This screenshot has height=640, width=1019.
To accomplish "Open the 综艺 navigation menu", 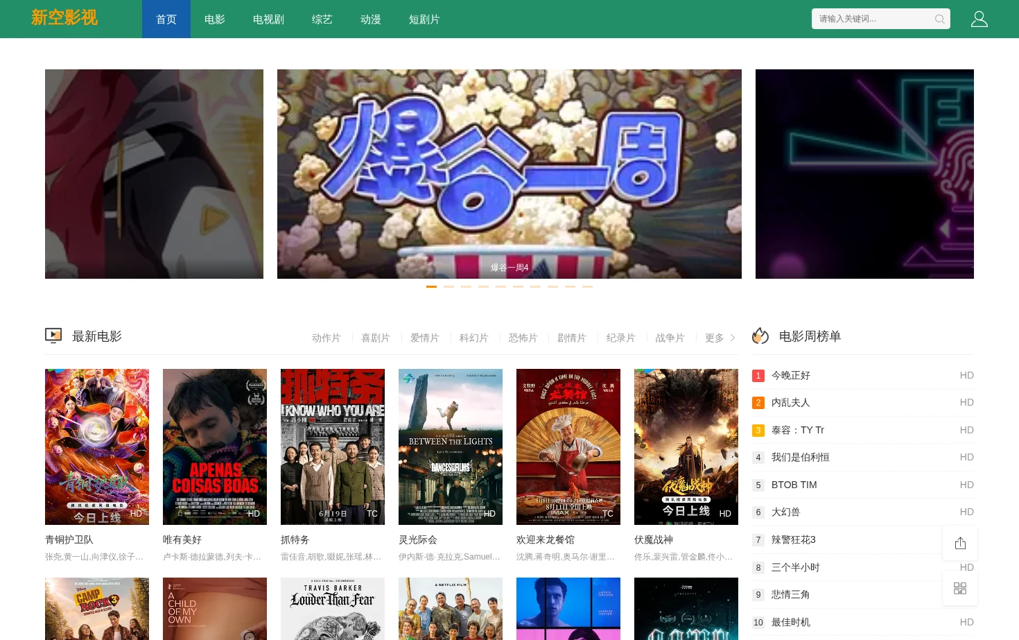I will pos(322,19).
